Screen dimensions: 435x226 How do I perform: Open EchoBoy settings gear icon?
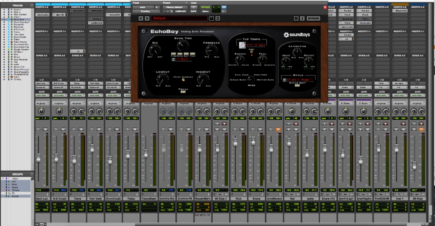pos(296,19)
